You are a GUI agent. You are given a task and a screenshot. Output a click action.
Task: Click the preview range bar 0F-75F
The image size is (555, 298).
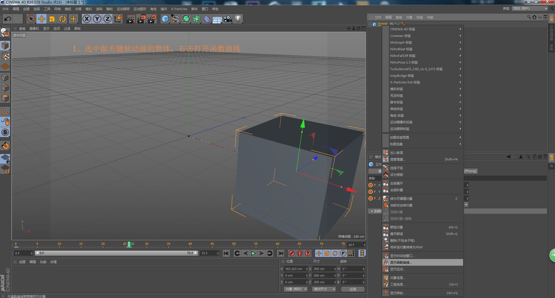tap(116, 253)
